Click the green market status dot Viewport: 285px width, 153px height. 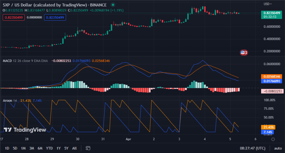click(x=113, y=5)
